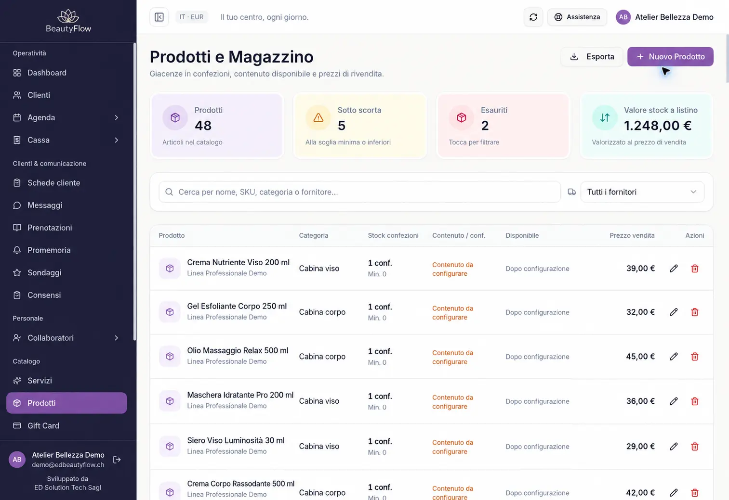The width and height of the screenshot is (729, 500).
Task: Click the Valore stock arrows icon
Action: [605, 118]
